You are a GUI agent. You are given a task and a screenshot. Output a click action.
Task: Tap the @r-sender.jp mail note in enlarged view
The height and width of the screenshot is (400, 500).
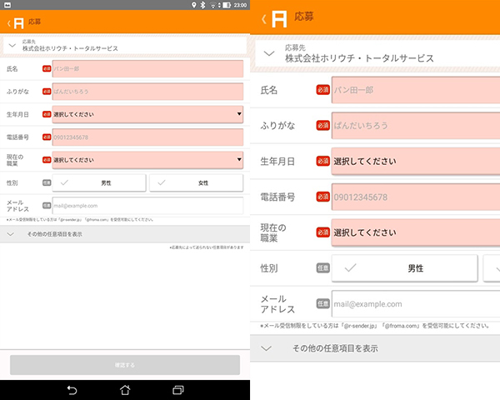click(x=375, y=326)
